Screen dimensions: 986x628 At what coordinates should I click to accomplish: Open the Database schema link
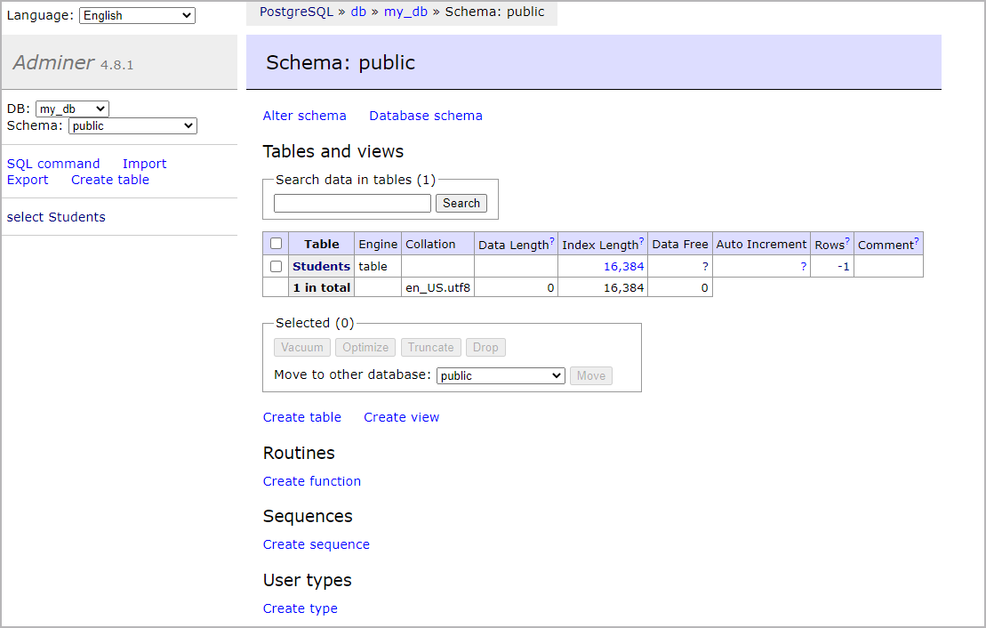pos(426,116)
